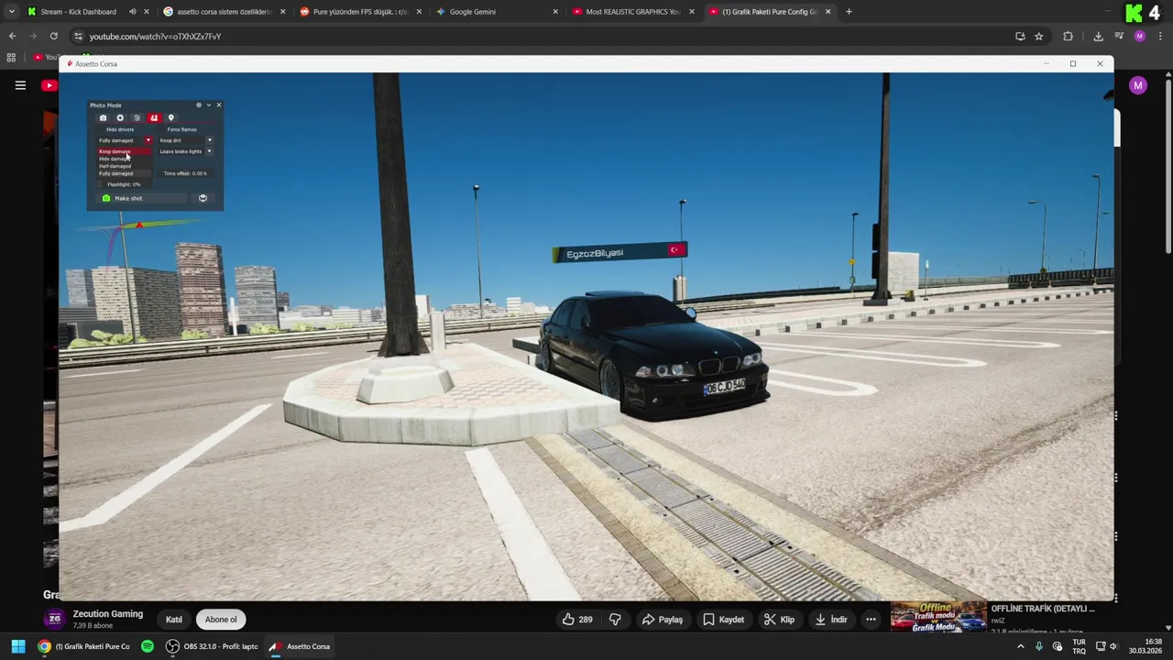Click the Katıl join button
The height and width of the screenshot is (660, 1173).
tap(174, 619)
